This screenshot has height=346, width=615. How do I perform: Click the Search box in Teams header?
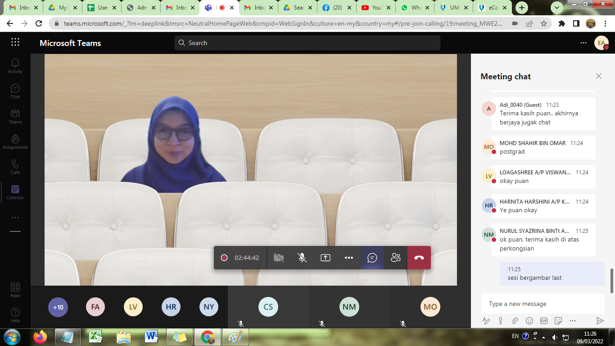click(x=307, y=43)
